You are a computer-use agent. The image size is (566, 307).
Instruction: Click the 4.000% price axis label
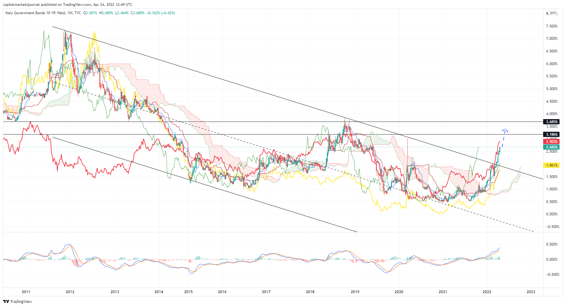[552, 114]
